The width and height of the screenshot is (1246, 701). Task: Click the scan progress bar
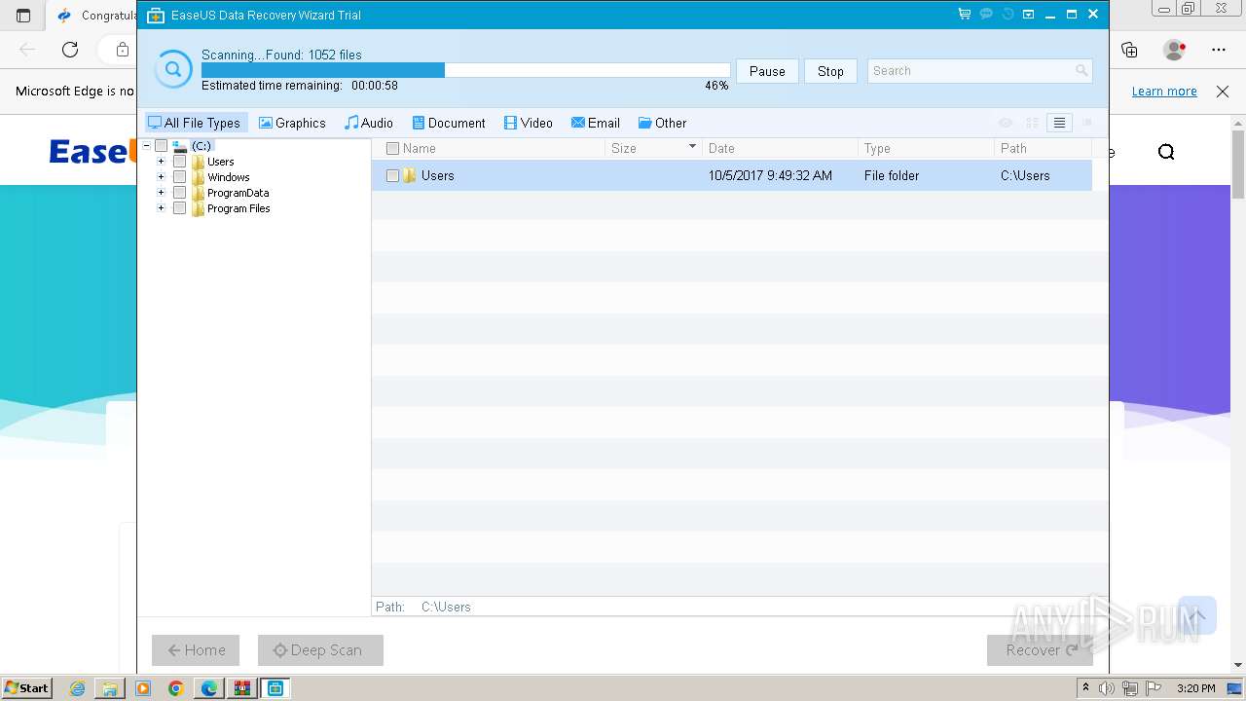click(x=465, y=70)
